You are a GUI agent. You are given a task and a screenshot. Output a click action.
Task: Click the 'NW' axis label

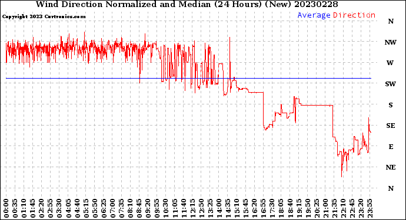pyautogui.click(x=391, y=42)
